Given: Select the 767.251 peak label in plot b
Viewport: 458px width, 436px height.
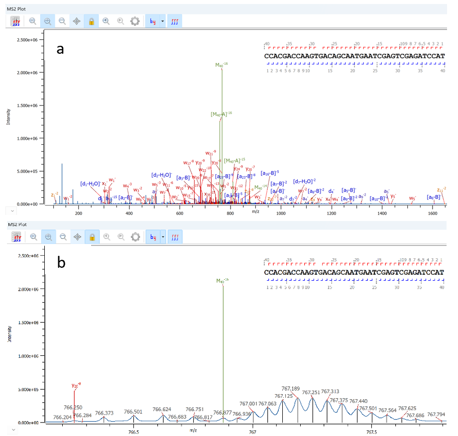Looking at the screenshot, I should pos(311,392).
